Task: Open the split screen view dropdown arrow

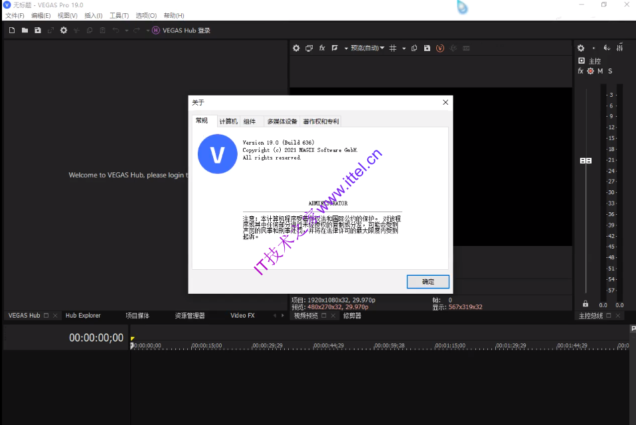Action: click(x=346, y=48)
